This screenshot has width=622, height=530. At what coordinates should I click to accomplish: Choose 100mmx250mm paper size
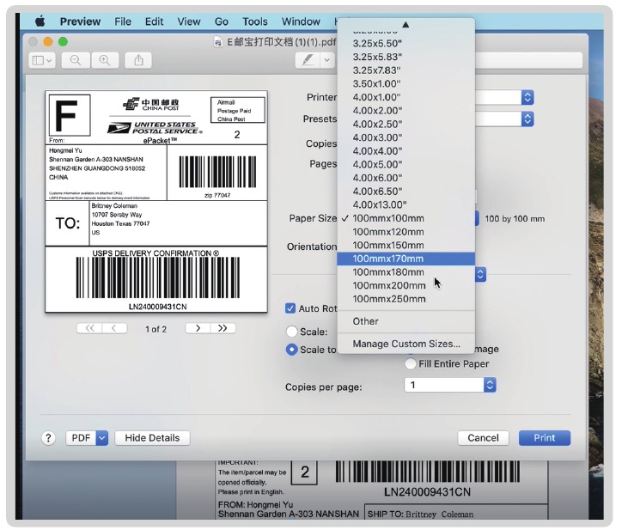(x=406, y=299)
